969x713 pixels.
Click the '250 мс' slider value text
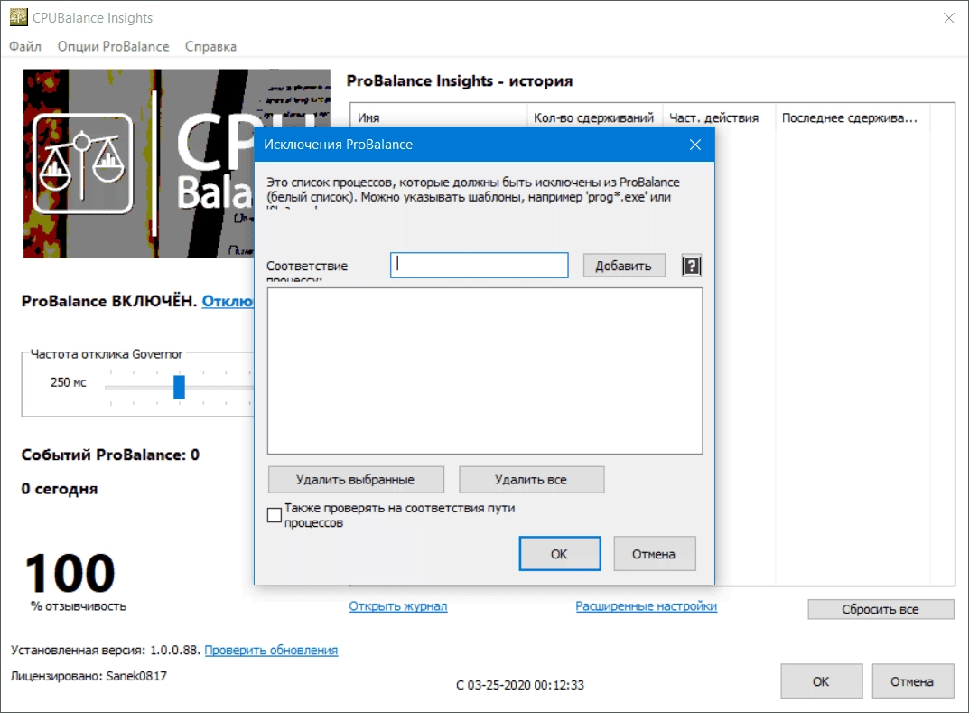click(69, 382)
